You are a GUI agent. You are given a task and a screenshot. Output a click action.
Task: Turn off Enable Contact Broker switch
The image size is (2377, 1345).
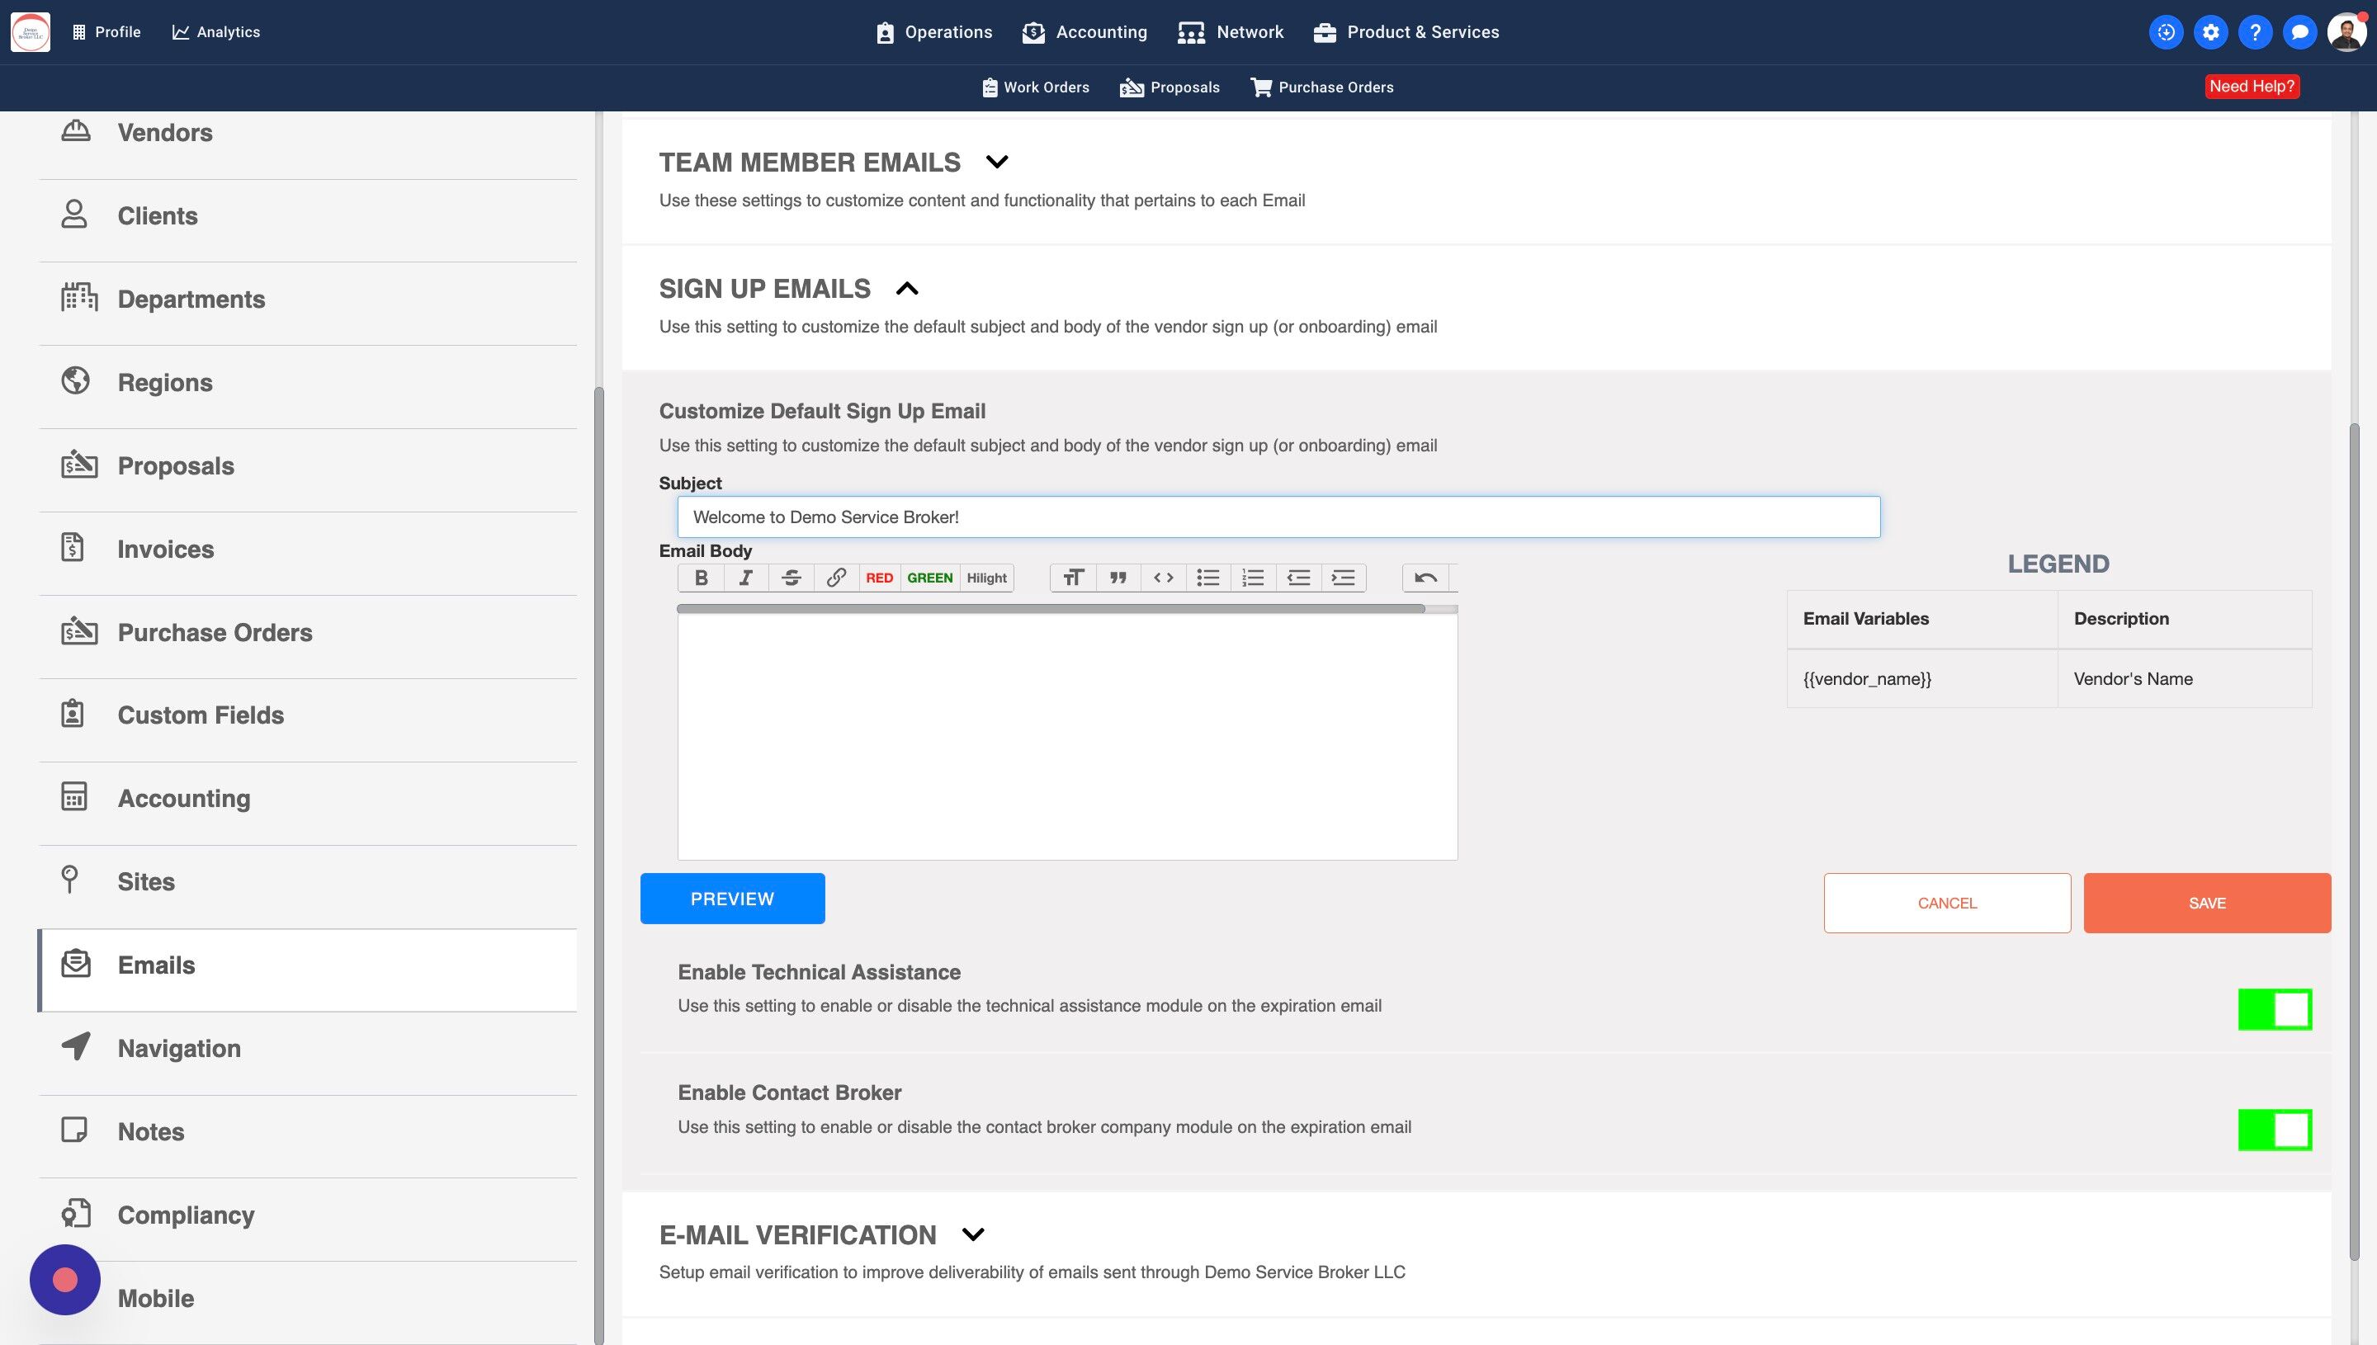point(2275,1130)
